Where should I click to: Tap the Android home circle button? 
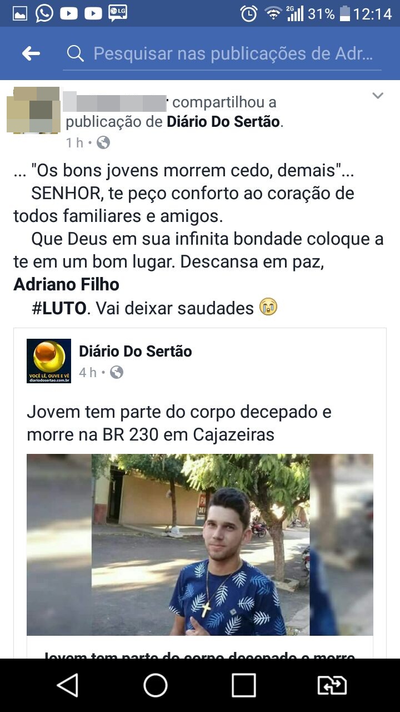[x=156, y=685]
